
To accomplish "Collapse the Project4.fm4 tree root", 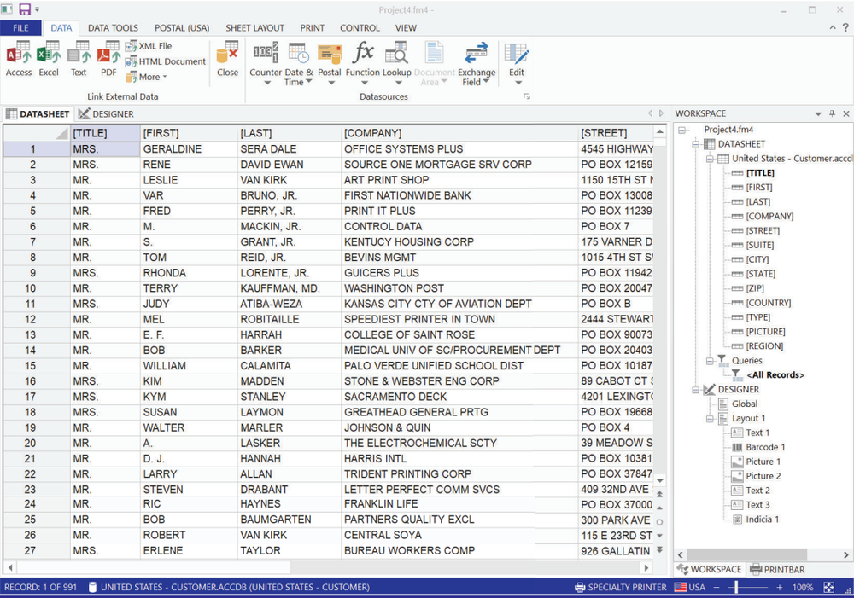I will pyautogui.click(x=681, y=130).
